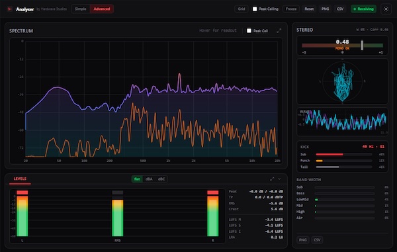Click the '-4.1 LUFS' short-term value
This screenshot has width=397, height=252.
click(274, 226)
